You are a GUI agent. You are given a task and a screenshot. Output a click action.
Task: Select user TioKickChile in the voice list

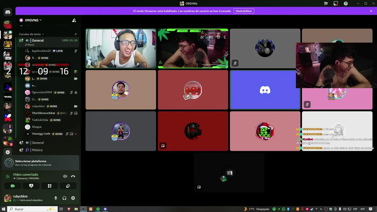point(51,120)
